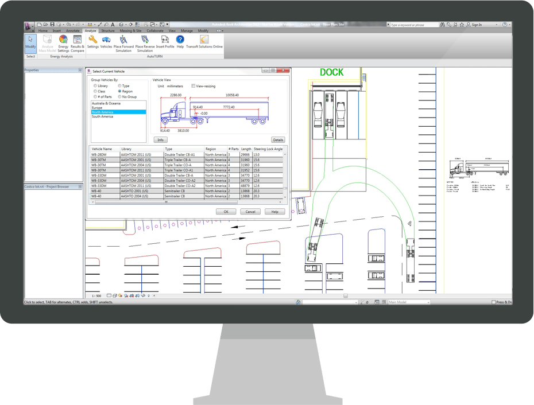Click the Cancel button in vehicle dialog
Viewport: 534px width, 405px height.
(x=250, y=212)
